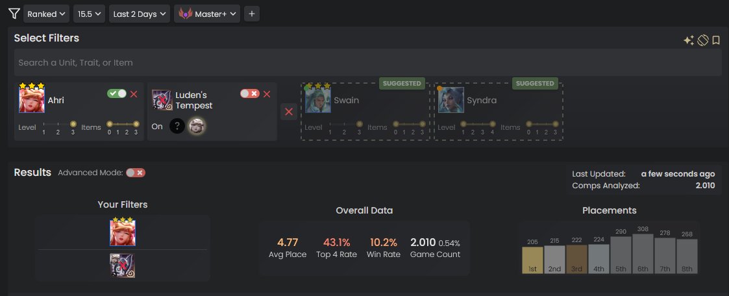
Task: Click Comps Analyzed count 2.010
Action: [705, 186]
